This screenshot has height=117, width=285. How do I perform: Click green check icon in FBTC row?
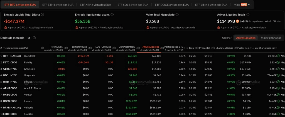tap(278, 62)
